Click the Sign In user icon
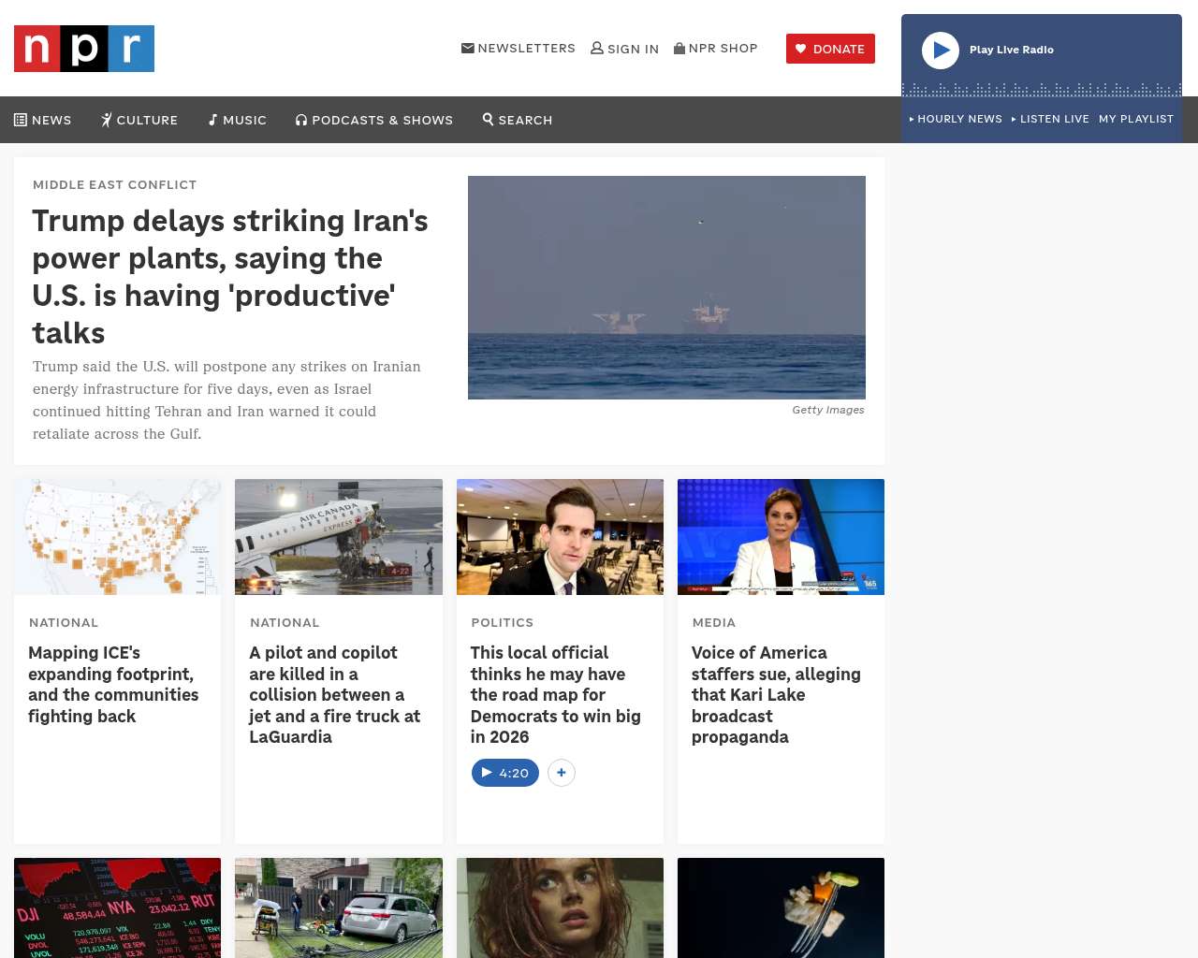 (x=597, y=48)
